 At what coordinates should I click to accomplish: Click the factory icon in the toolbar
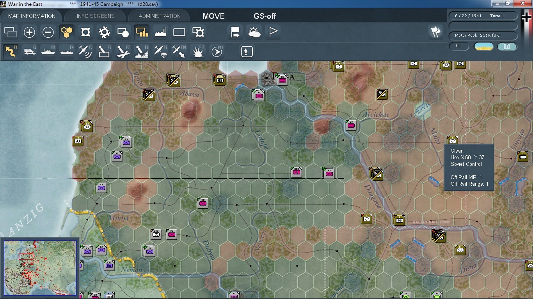point(160,32)
